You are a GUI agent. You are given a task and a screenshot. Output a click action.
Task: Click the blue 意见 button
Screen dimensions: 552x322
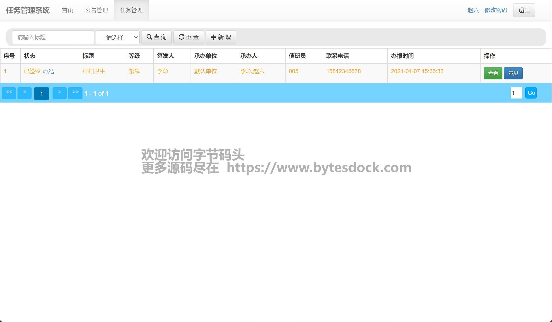pyautogui.click(x=513, y=73)
